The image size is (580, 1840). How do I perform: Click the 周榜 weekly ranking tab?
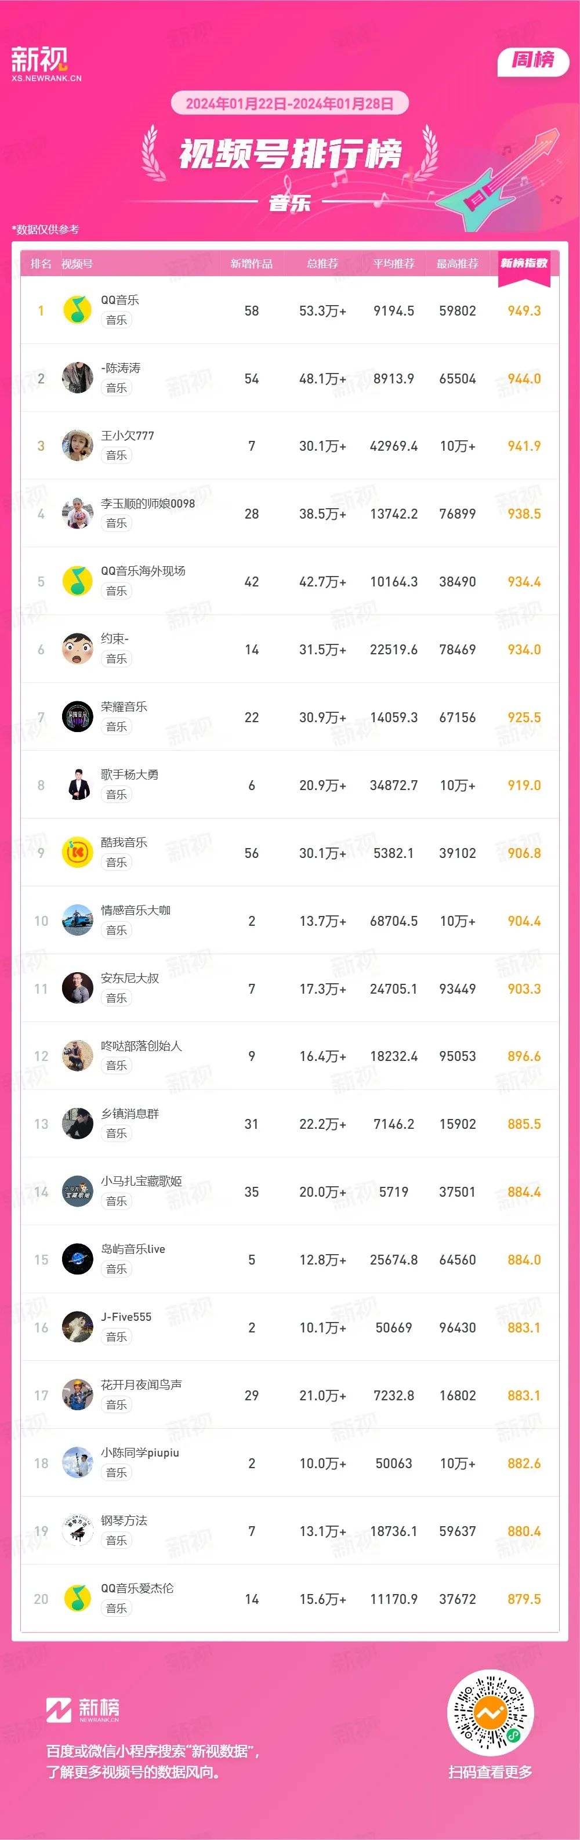point(533,60)
